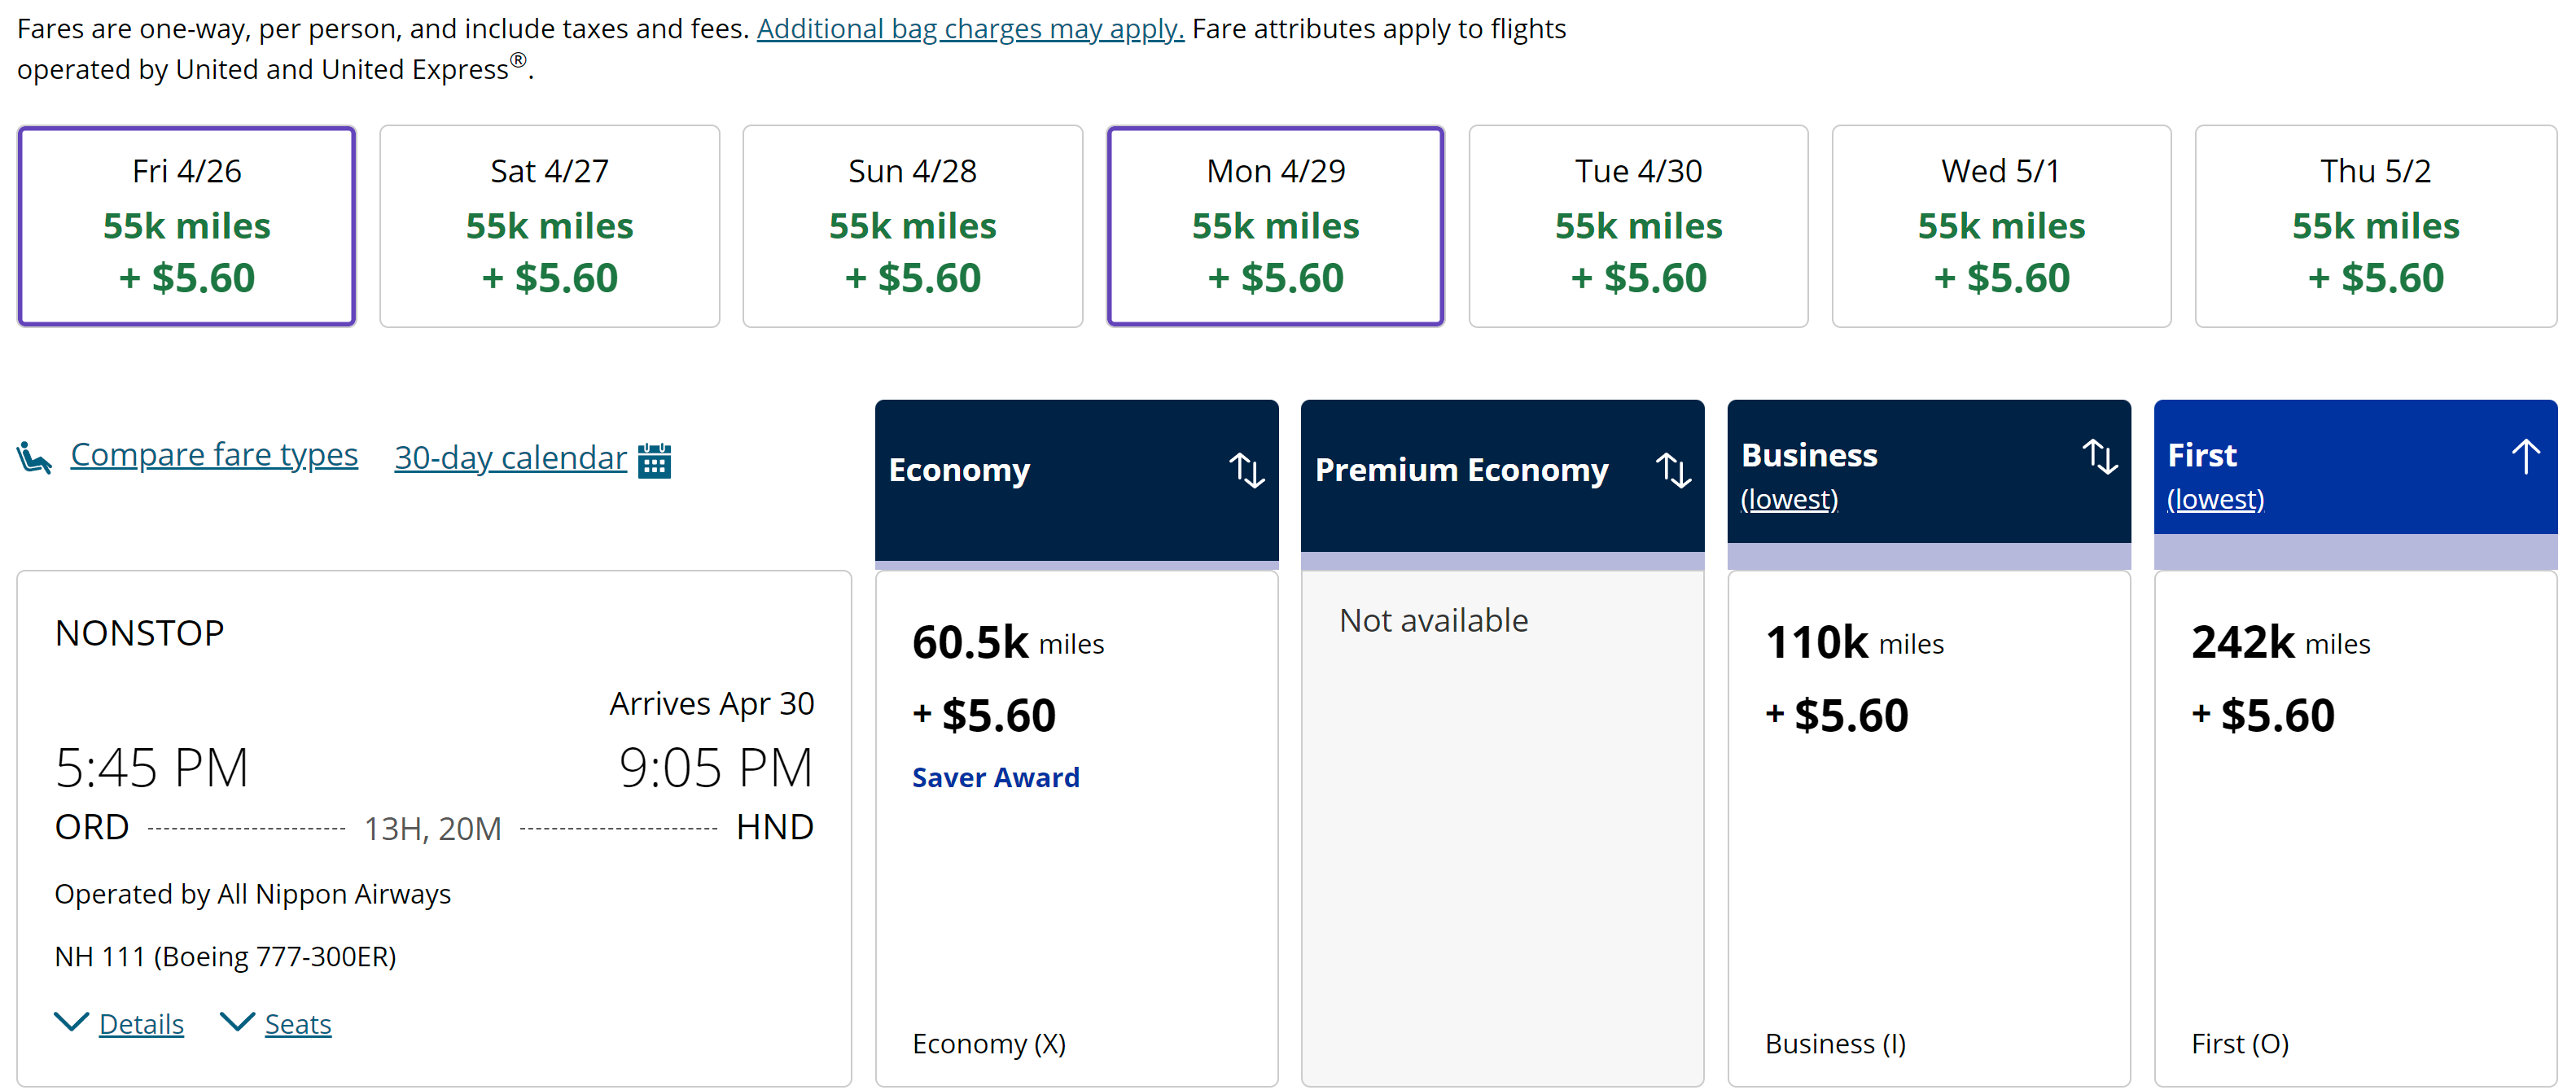Image resolution: width=2576 pixels, height=1090 pixels.
Task: Choose the Tue 4/30 fare date
Action: click(1638, 226)
